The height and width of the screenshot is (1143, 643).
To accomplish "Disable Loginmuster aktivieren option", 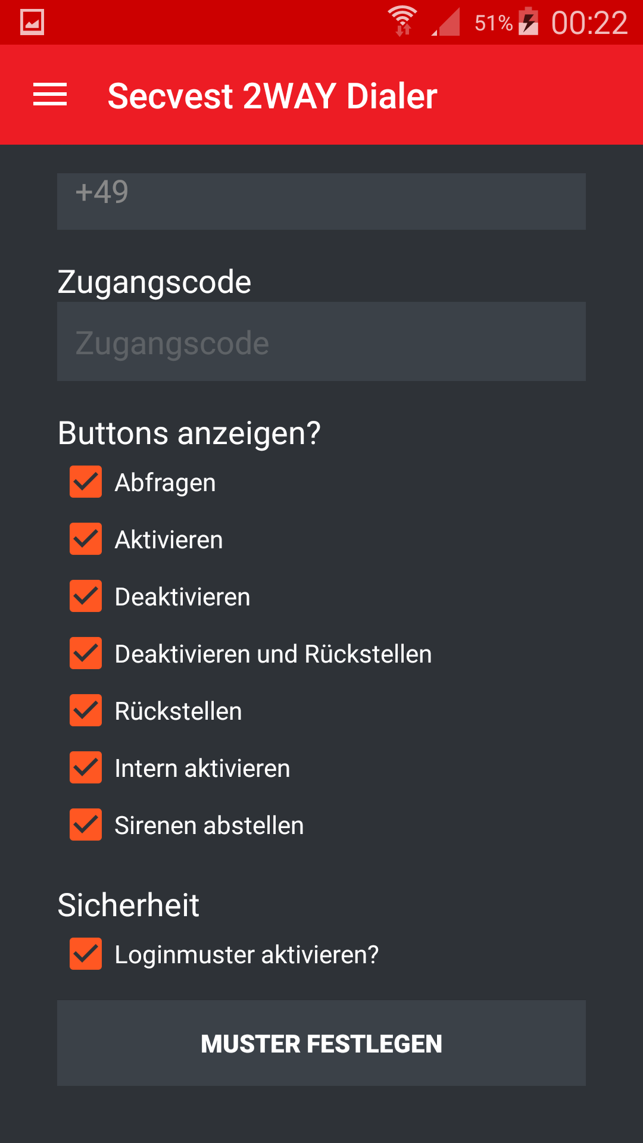I will click(86, 954).
